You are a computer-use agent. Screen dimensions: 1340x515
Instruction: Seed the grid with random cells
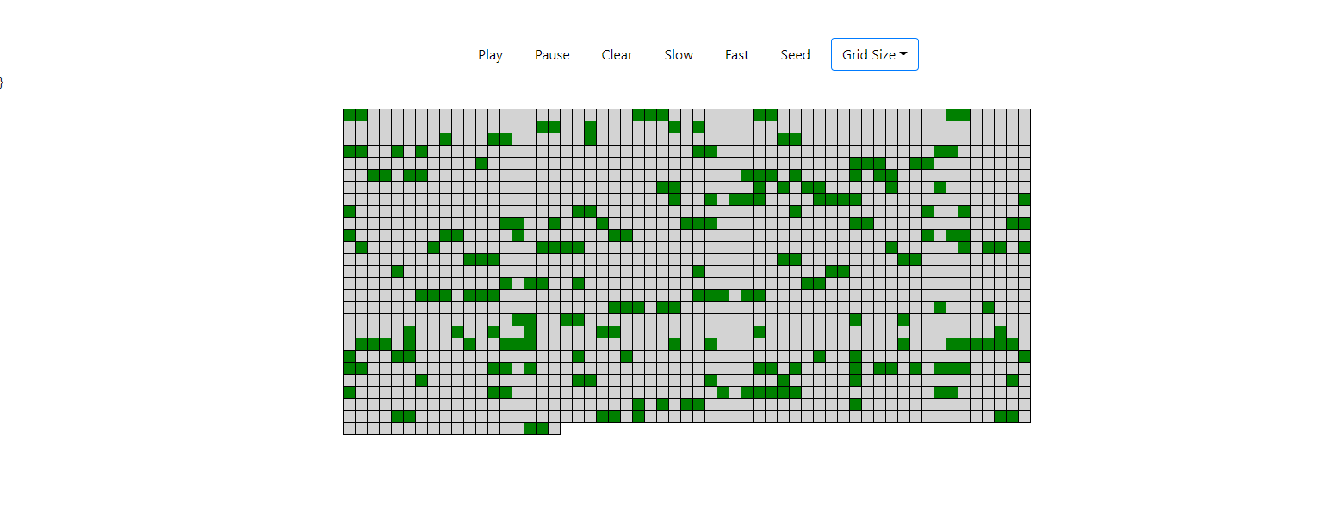[794, 54]
